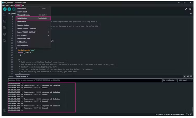This screenshot has height=118, width=196.
Task: Open the 9600 baud dropdown
Action: [185, 80]
